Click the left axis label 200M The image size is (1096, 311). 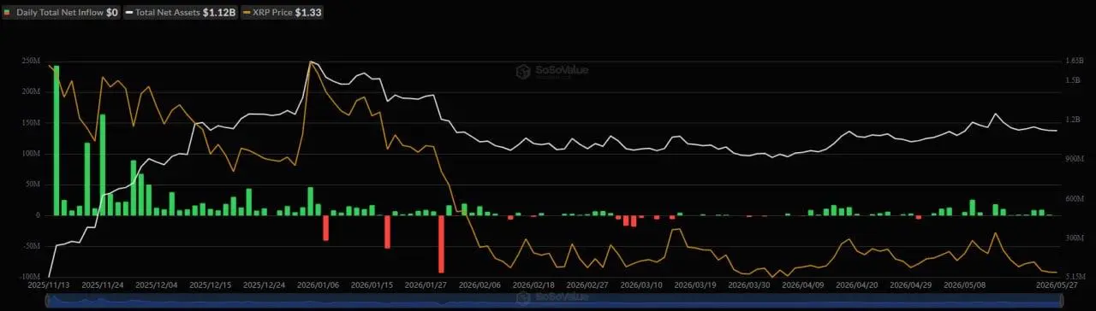[32, 92]
